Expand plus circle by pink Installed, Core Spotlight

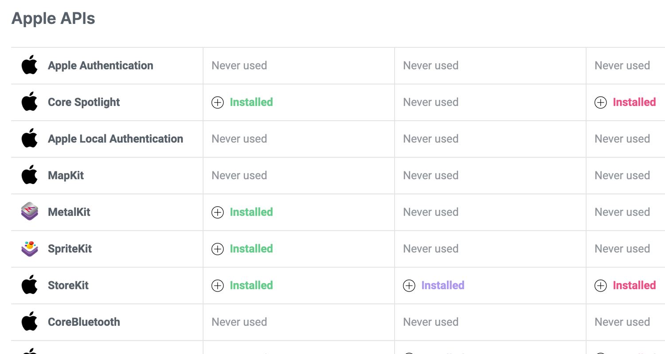pos(601,103)
